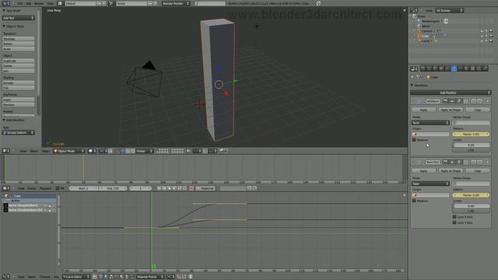498x280 pixels.
Task: Adjust Factor slider in second modifier
Action: (471, 195)
